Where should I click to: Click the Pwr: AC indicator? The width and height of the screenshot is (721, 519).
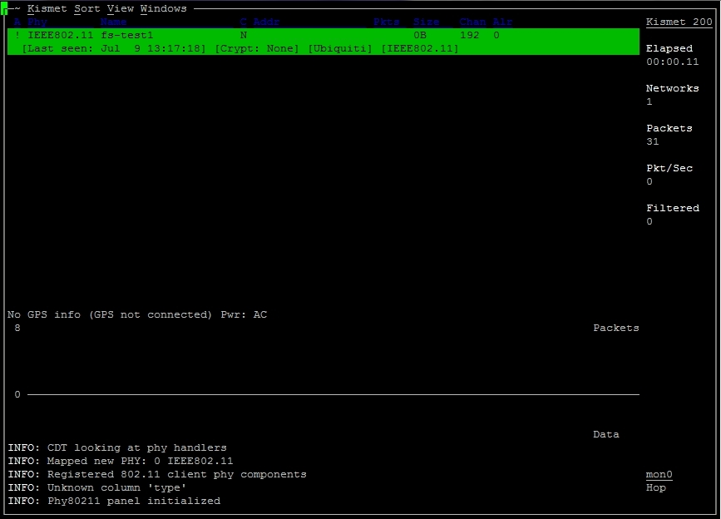coord(244,315)
